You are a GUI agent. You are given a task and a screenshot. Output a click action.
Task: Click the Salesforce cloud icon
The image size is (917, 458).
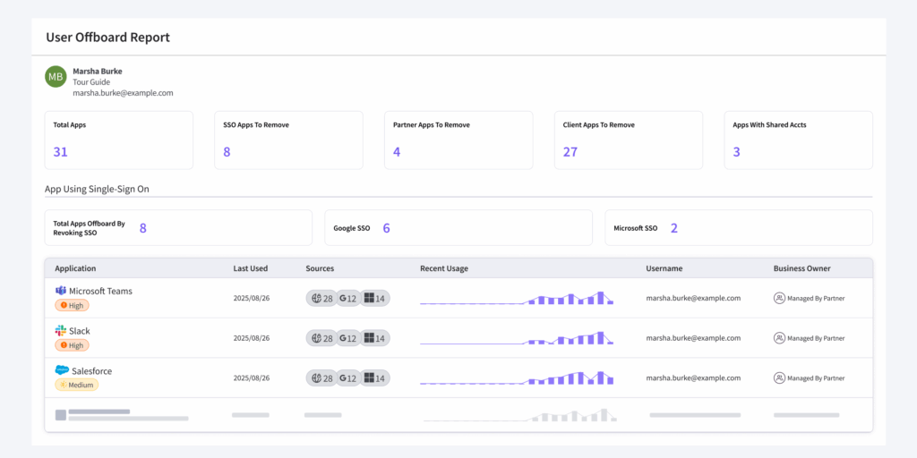tap(62, 370)
